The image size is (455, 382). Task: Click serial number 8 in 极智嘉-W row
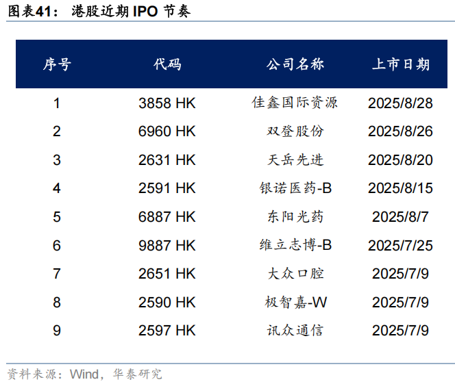point(57,303)
